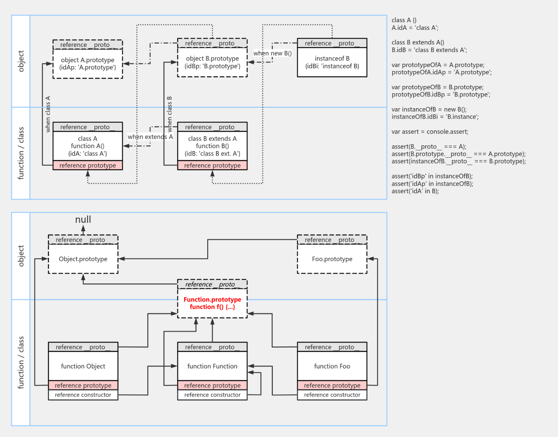Select the Object.prototype dashed box
The width and height of the screenshot is (558, 437).
click(83, 259)
